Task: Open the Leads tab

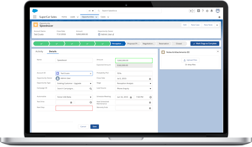Action: tap(73, 17)
